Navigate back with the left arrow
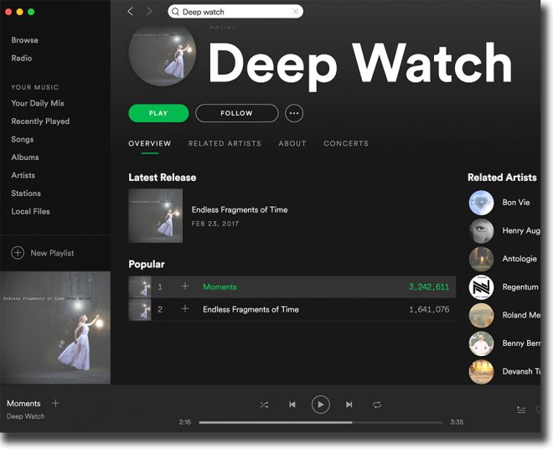 coord(130,12)
